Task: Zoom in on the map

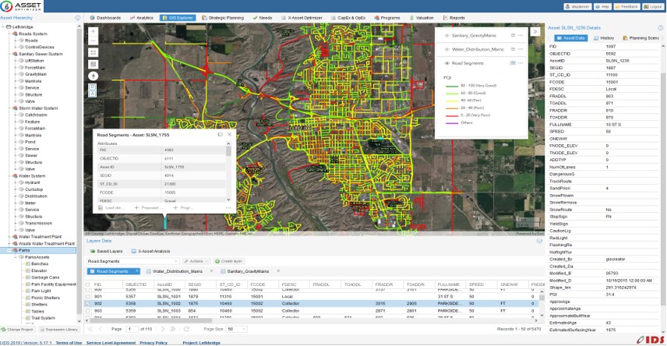Action: pos(94,31)
